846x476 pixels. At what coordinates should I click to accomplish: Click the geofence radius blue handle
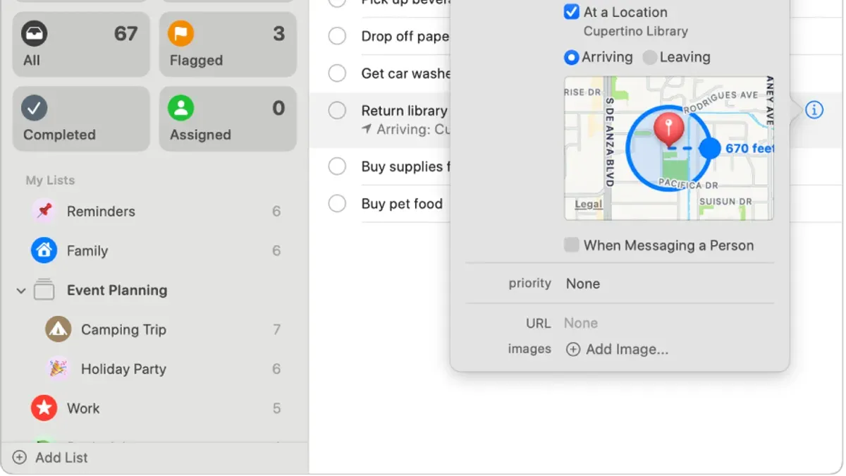(x=710, y=148)
